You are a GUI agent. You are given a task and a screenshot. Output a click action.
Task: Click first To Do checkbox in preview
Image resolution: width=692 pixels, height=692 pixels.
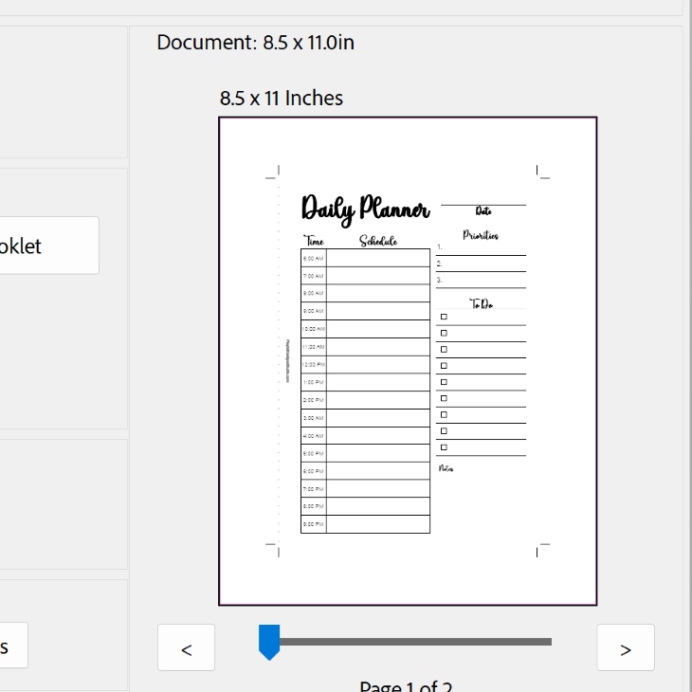[444, 317]
